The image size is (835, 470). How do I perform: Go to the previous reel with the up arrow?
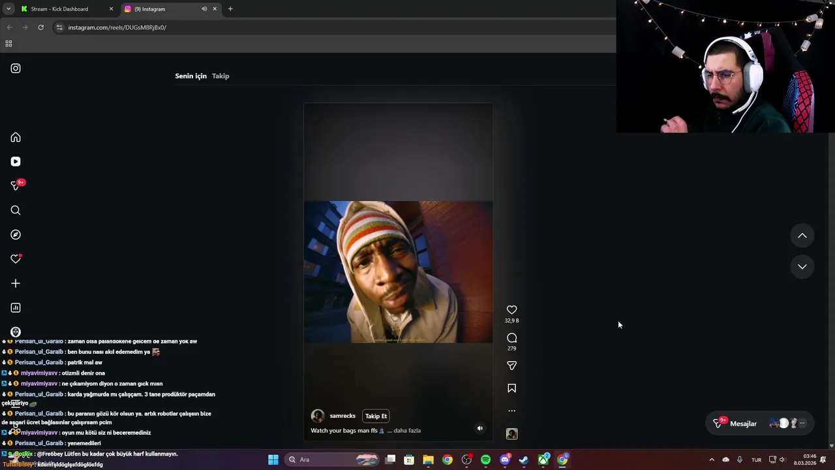pyautogui.click(x=802, y=236)
